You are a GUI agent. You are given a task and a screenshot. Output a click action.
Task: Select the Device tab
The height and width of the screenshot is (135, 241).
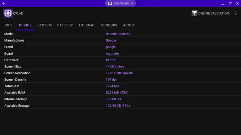click(x=25, y=25)
